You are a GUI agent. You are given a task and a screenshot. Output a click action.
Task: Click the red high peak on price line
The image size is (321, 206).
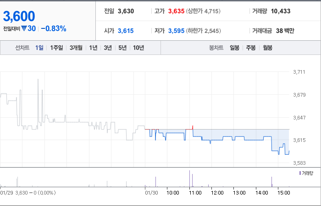[x=193, y=127]
